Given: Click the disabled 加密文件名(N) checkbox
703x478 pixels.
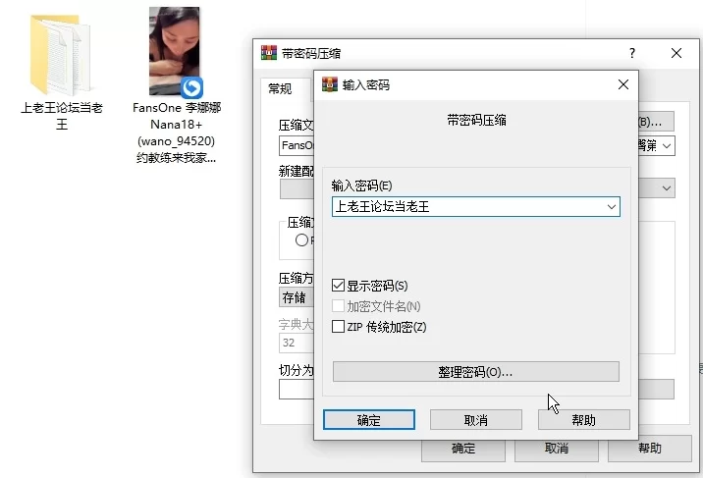Looking at the screenshot, I should coord(338,306).
